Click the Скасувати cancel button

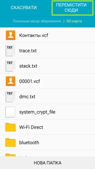click(24, 8)
